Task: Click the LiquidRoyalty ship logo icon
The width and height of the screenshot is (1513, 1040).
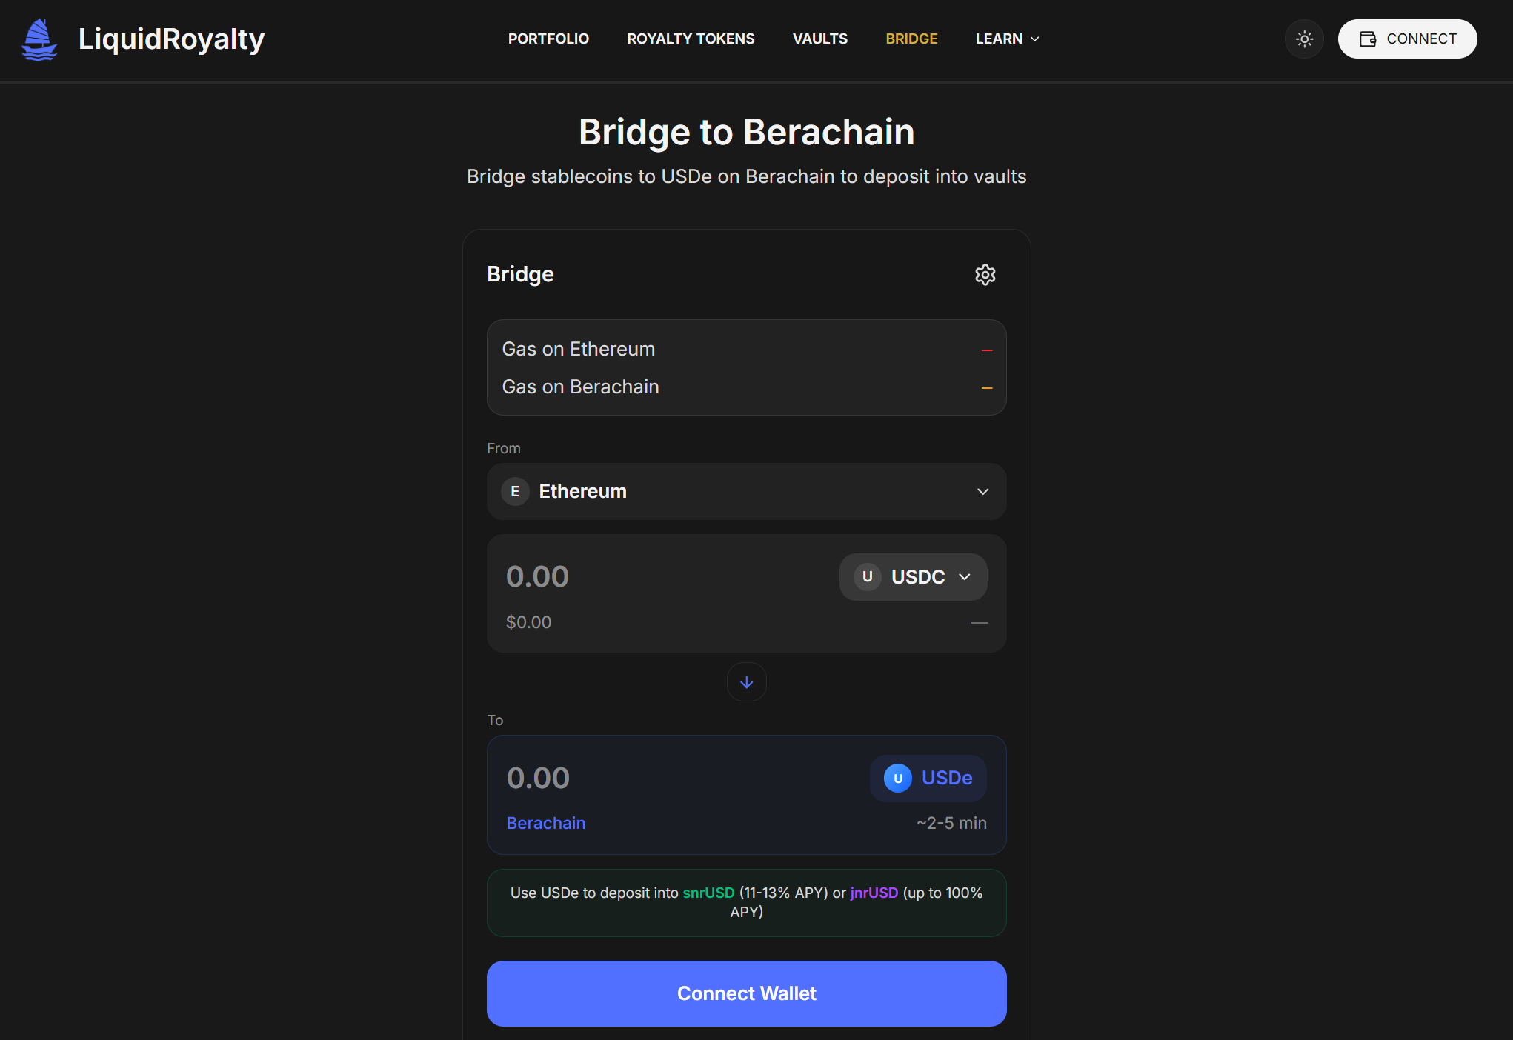Action: coord(39,39)
